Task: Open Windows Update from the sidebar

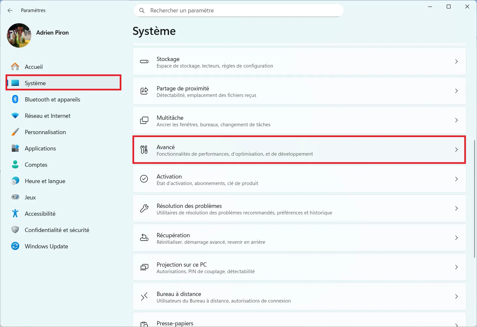Action: point(46,246)
